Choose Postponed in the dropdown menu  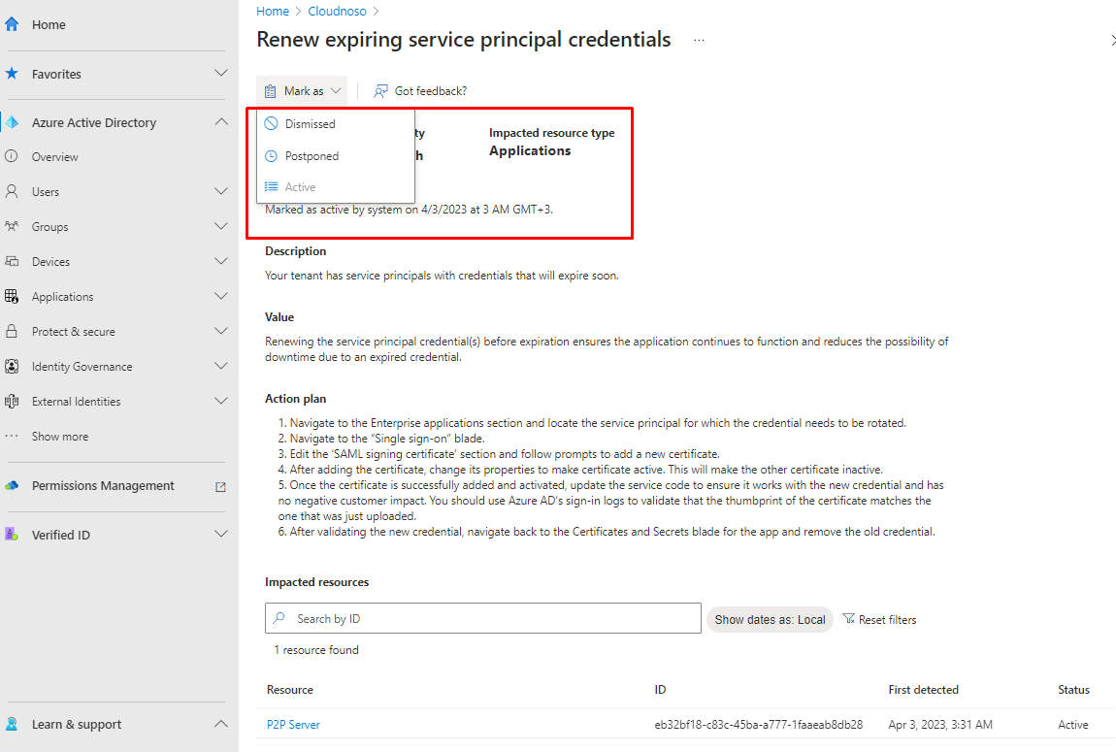click(312, 156)
